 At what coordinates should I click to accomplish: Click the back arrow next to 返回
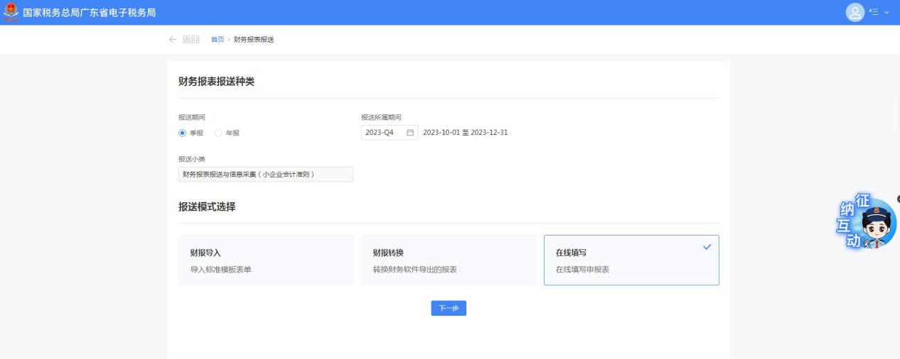[x=173, y=39]
